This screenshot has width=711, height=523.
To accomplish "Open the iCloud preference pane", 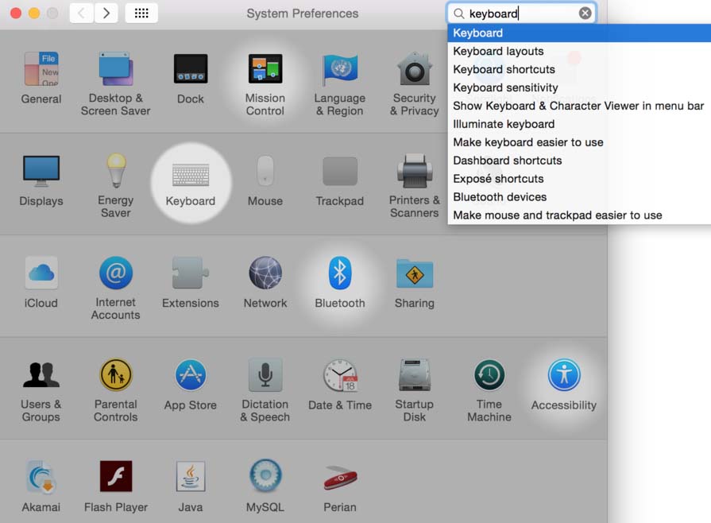I will (x=41, y=282).
